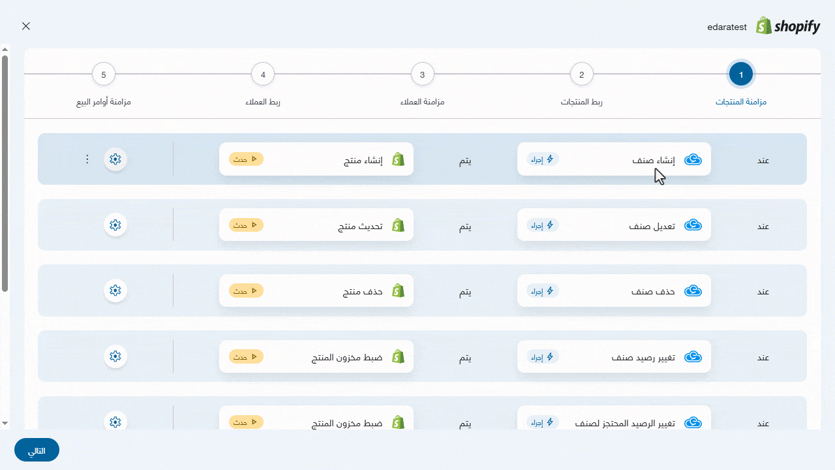Viewport: 835px width, 470px height.
Task: Select the حذف منتج event card
Action: 316,290
